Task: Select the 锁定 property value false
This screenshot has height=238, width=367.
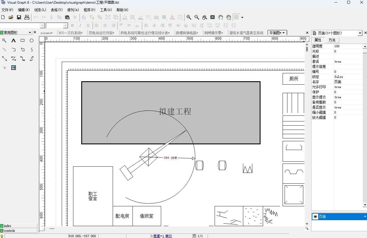Action: (348, 77)
